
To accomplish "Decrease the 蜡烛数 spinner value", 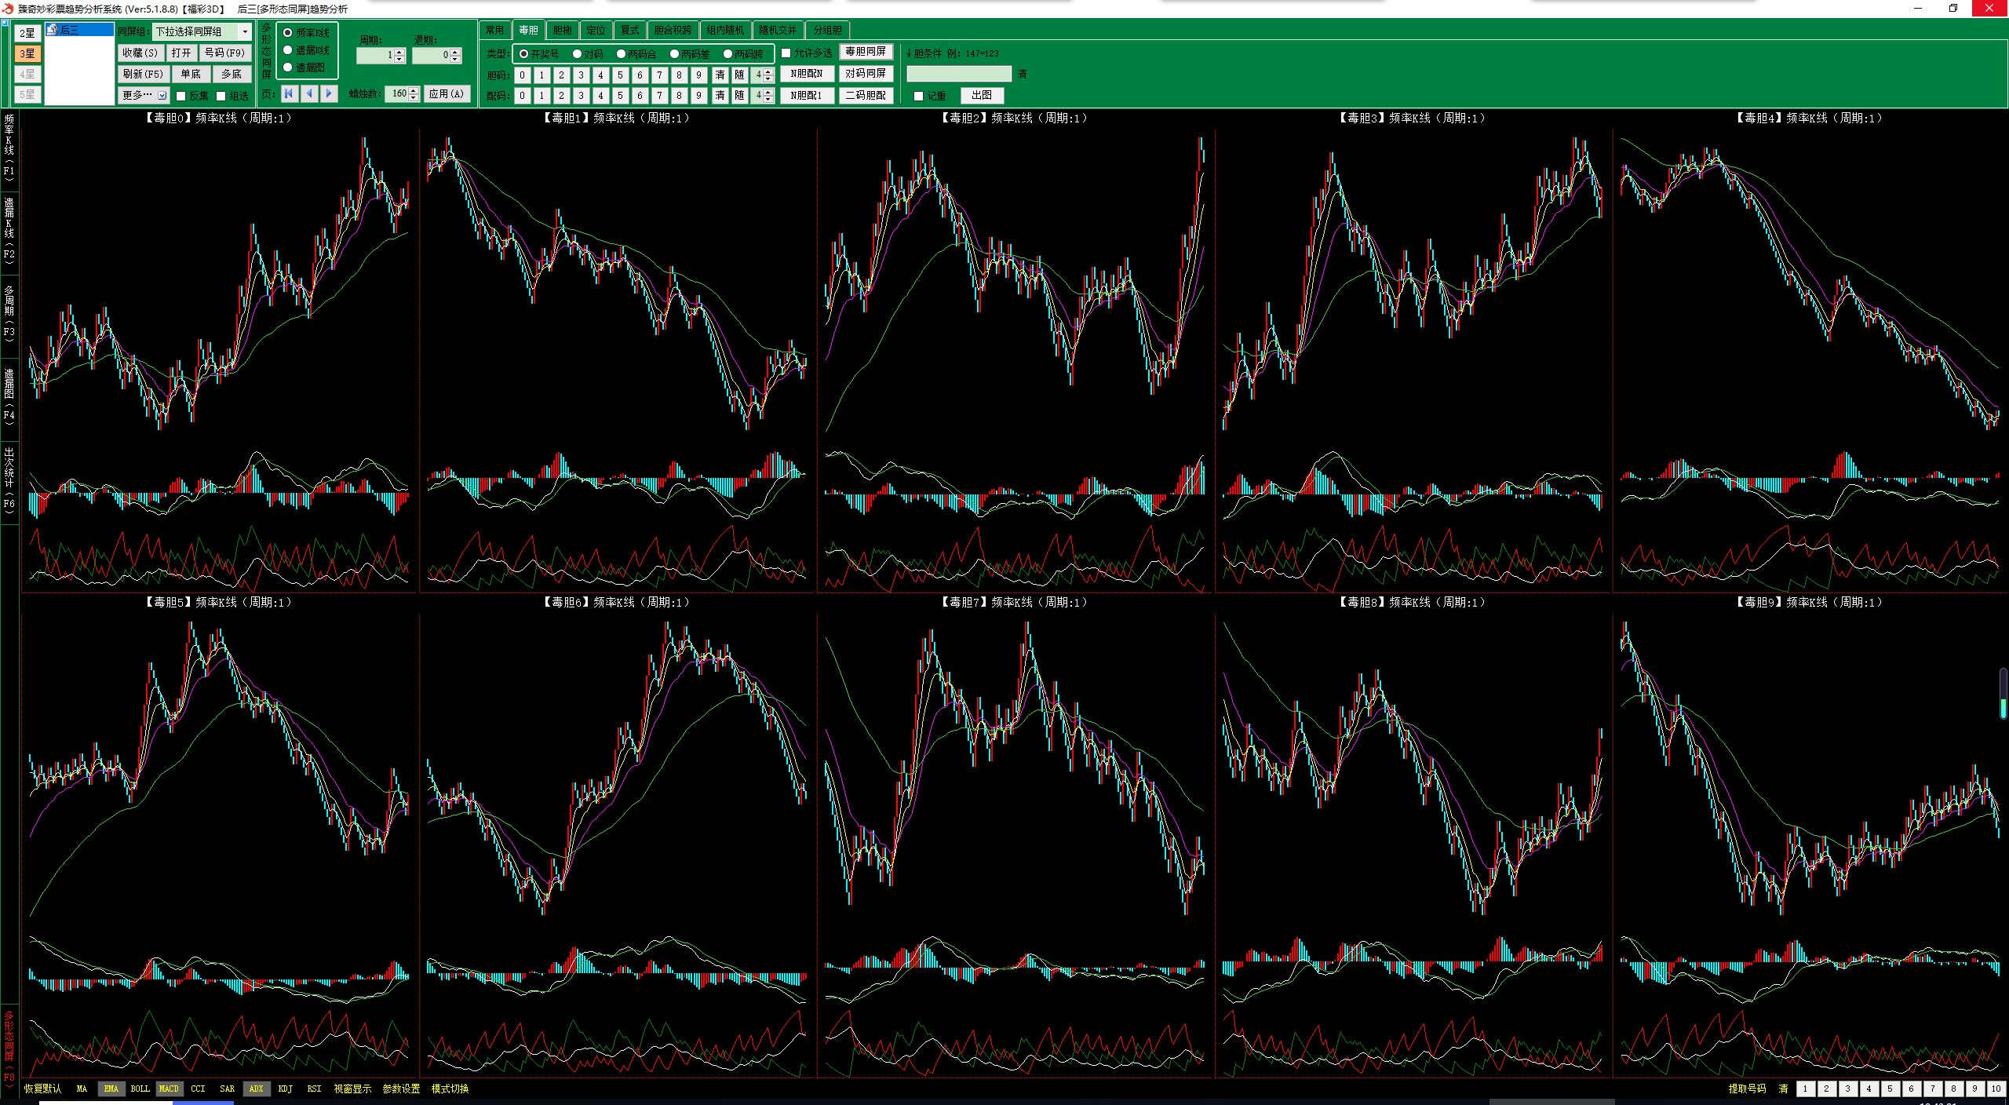I will [414, 97].
